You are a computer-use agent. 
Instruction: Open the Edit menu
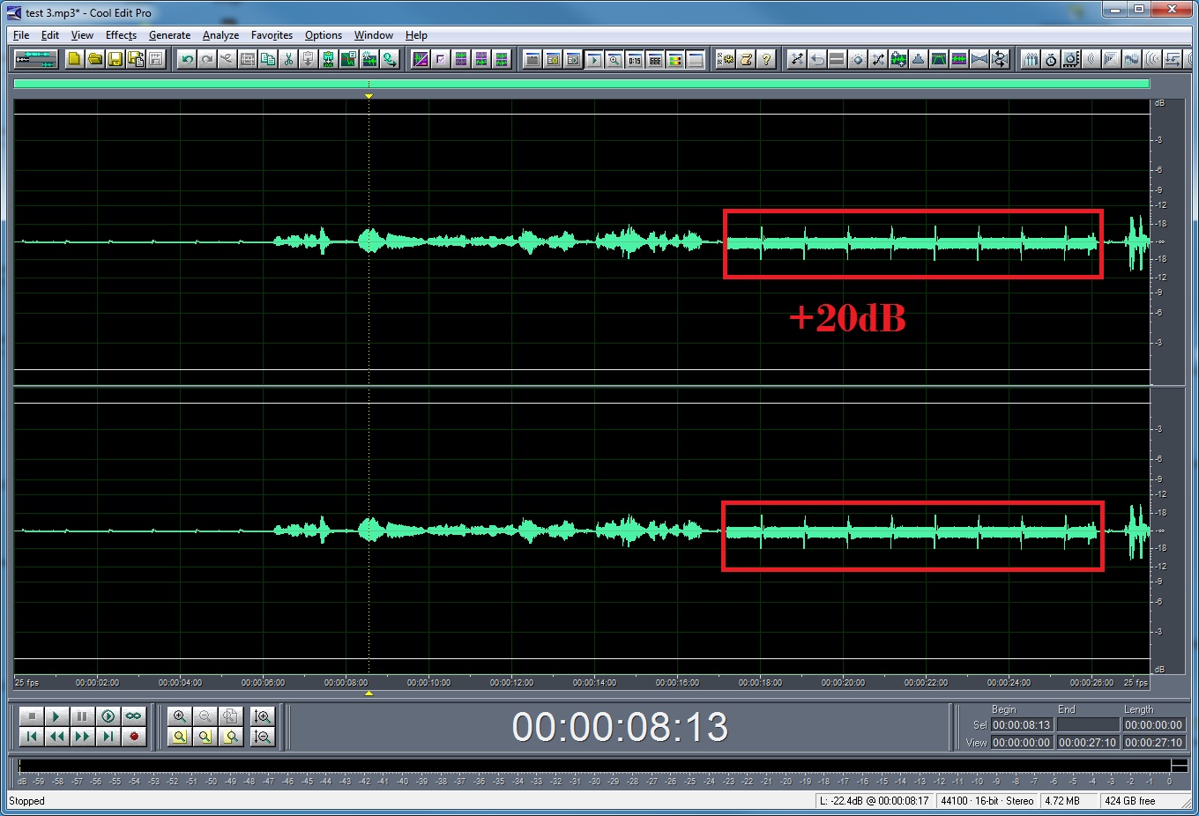[x=50, y=35]
